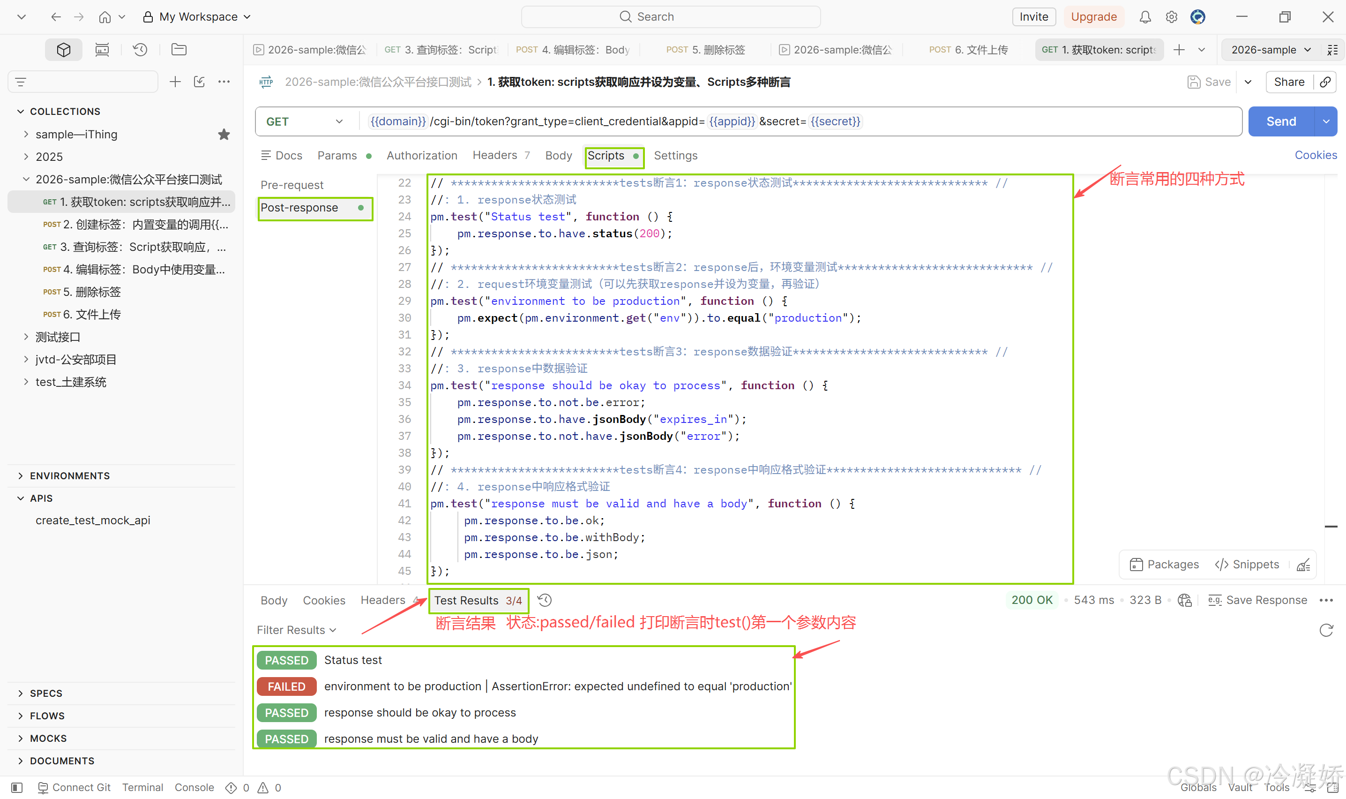Open the Filter Results dropdown
Screen dimensions: 1346x799
click(x=296, y=630)
